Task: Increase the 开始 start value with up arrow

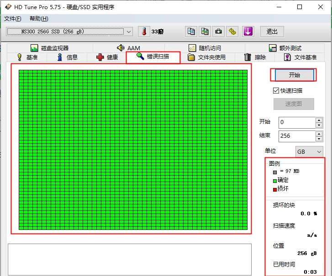Action: click(319, 120)
